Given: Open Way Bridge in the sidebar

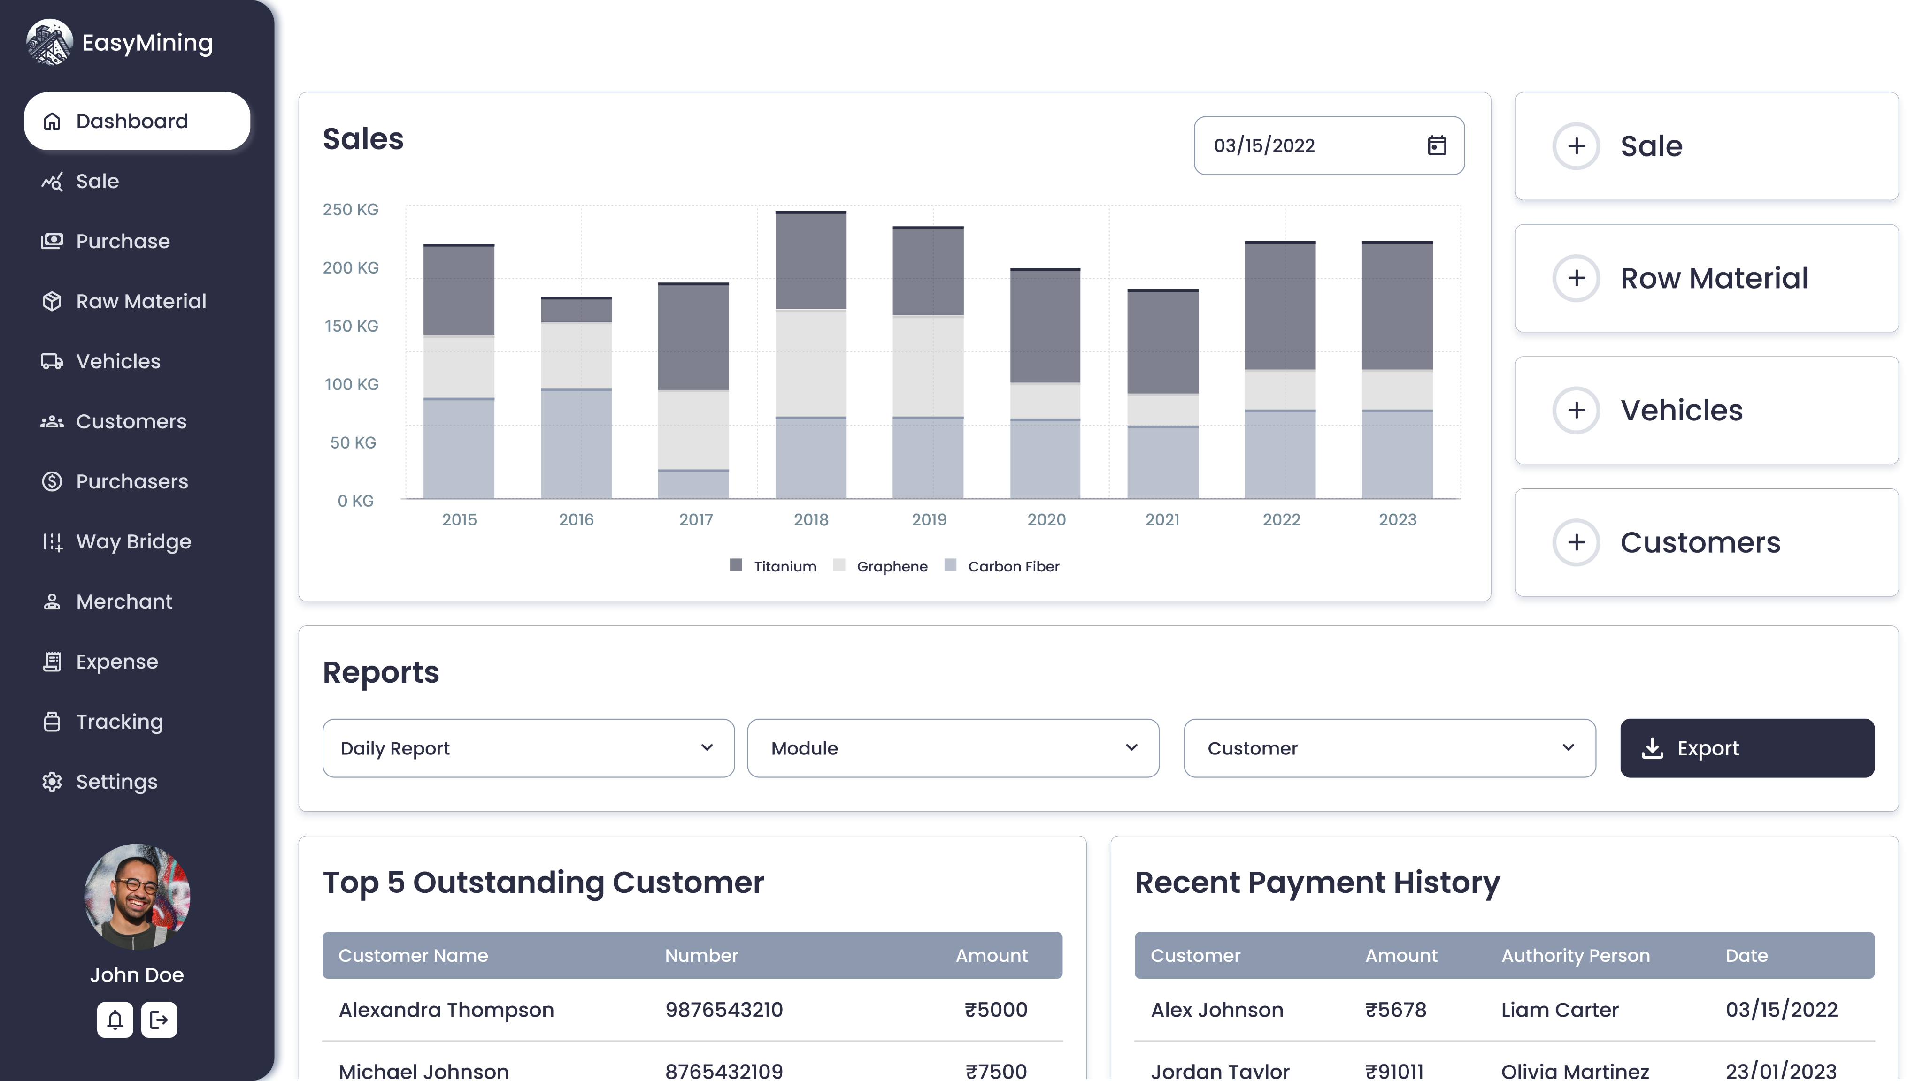Looking at the screenshot, I should point(134,541).
